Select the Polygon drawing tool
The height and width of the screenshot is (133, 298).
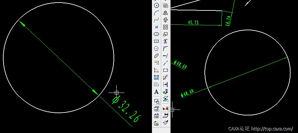point(156,49)
